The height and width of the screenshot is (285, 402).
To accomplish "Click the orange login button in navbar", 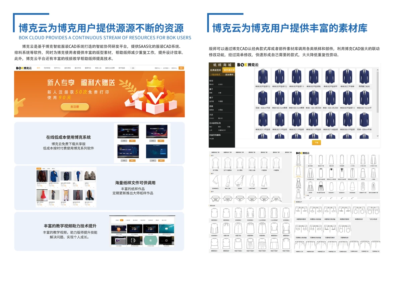I will click(x=182, y=68).
